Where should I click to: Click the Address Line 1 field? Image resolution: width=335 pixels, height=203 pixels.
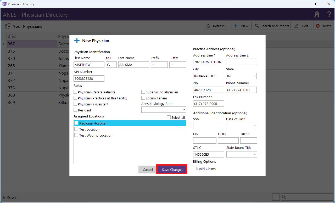click(209, 62)
